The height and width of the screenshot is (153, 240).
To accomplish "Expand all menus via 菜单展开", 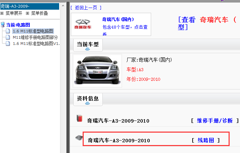I will (14, 13).
